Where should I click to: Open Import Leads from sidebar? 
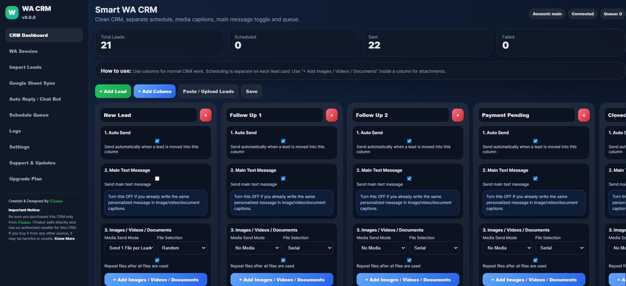[44, 67]
